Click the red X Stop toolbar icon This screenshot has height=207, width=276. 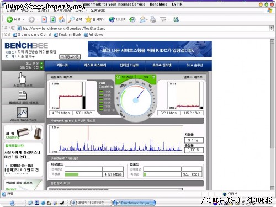pos(44,19)
